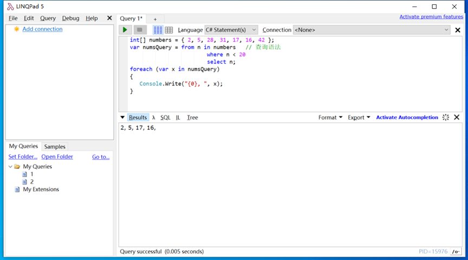Open the lambda (λ) results tab
The height and width of the screenshot is (260, 468).
click(154, 118)
